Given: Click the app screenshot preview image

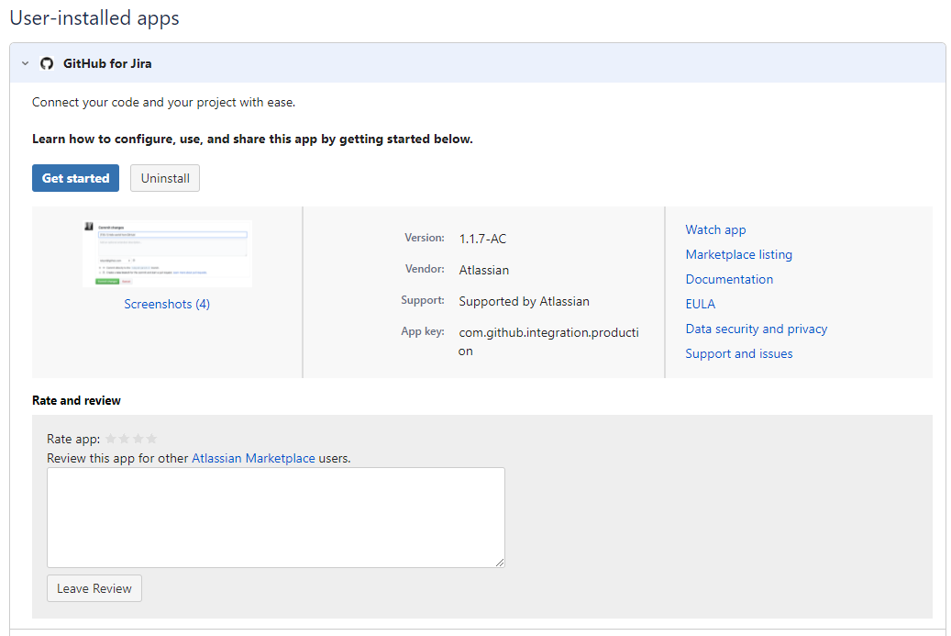Looking at the screenshot, I should [167, 253].
